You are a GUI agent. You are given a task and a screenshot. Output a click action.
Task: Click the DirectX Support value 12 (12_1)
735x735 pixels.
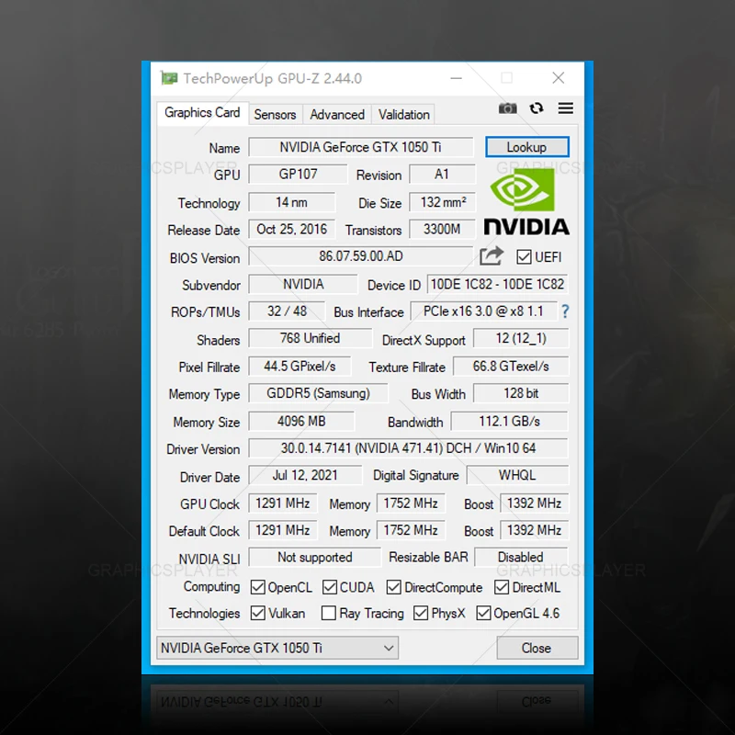pyautogui.click(x=521, y=338)
